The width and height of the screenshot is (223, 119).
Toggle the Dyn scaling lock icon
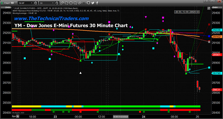coord(18,116)
